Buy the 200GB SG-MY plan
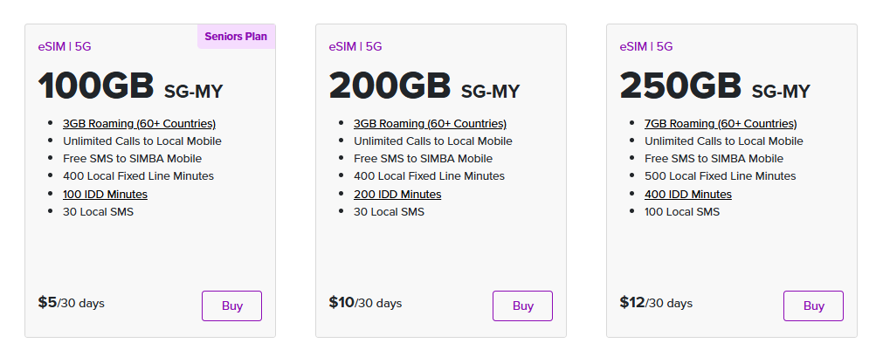Viewport: 876px width, 357px height. point(522,306)
